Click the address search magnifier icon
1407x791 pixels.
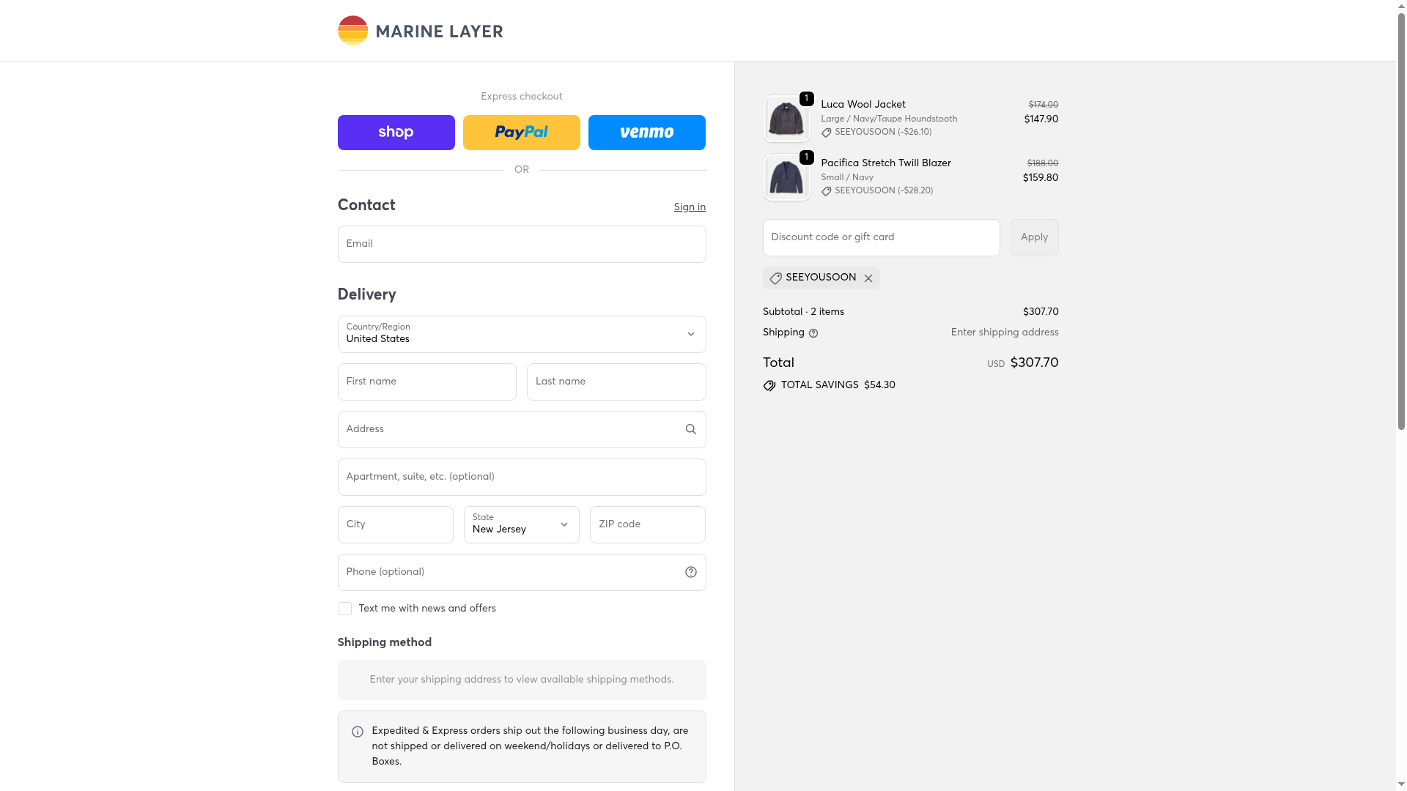[x=690, y=429]
